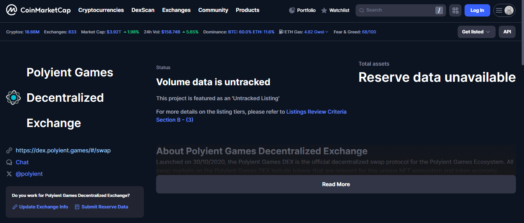Click the 'About Polyient Games Decentralized Exchange' heading
This screenshot has height=223, width=524.
point(262,151)
